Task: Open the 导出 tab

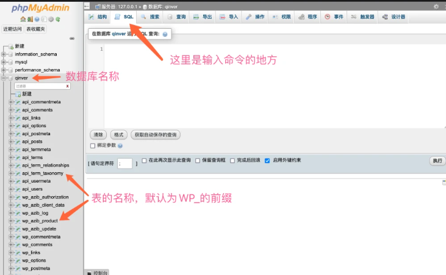Action: coord(203,17)
